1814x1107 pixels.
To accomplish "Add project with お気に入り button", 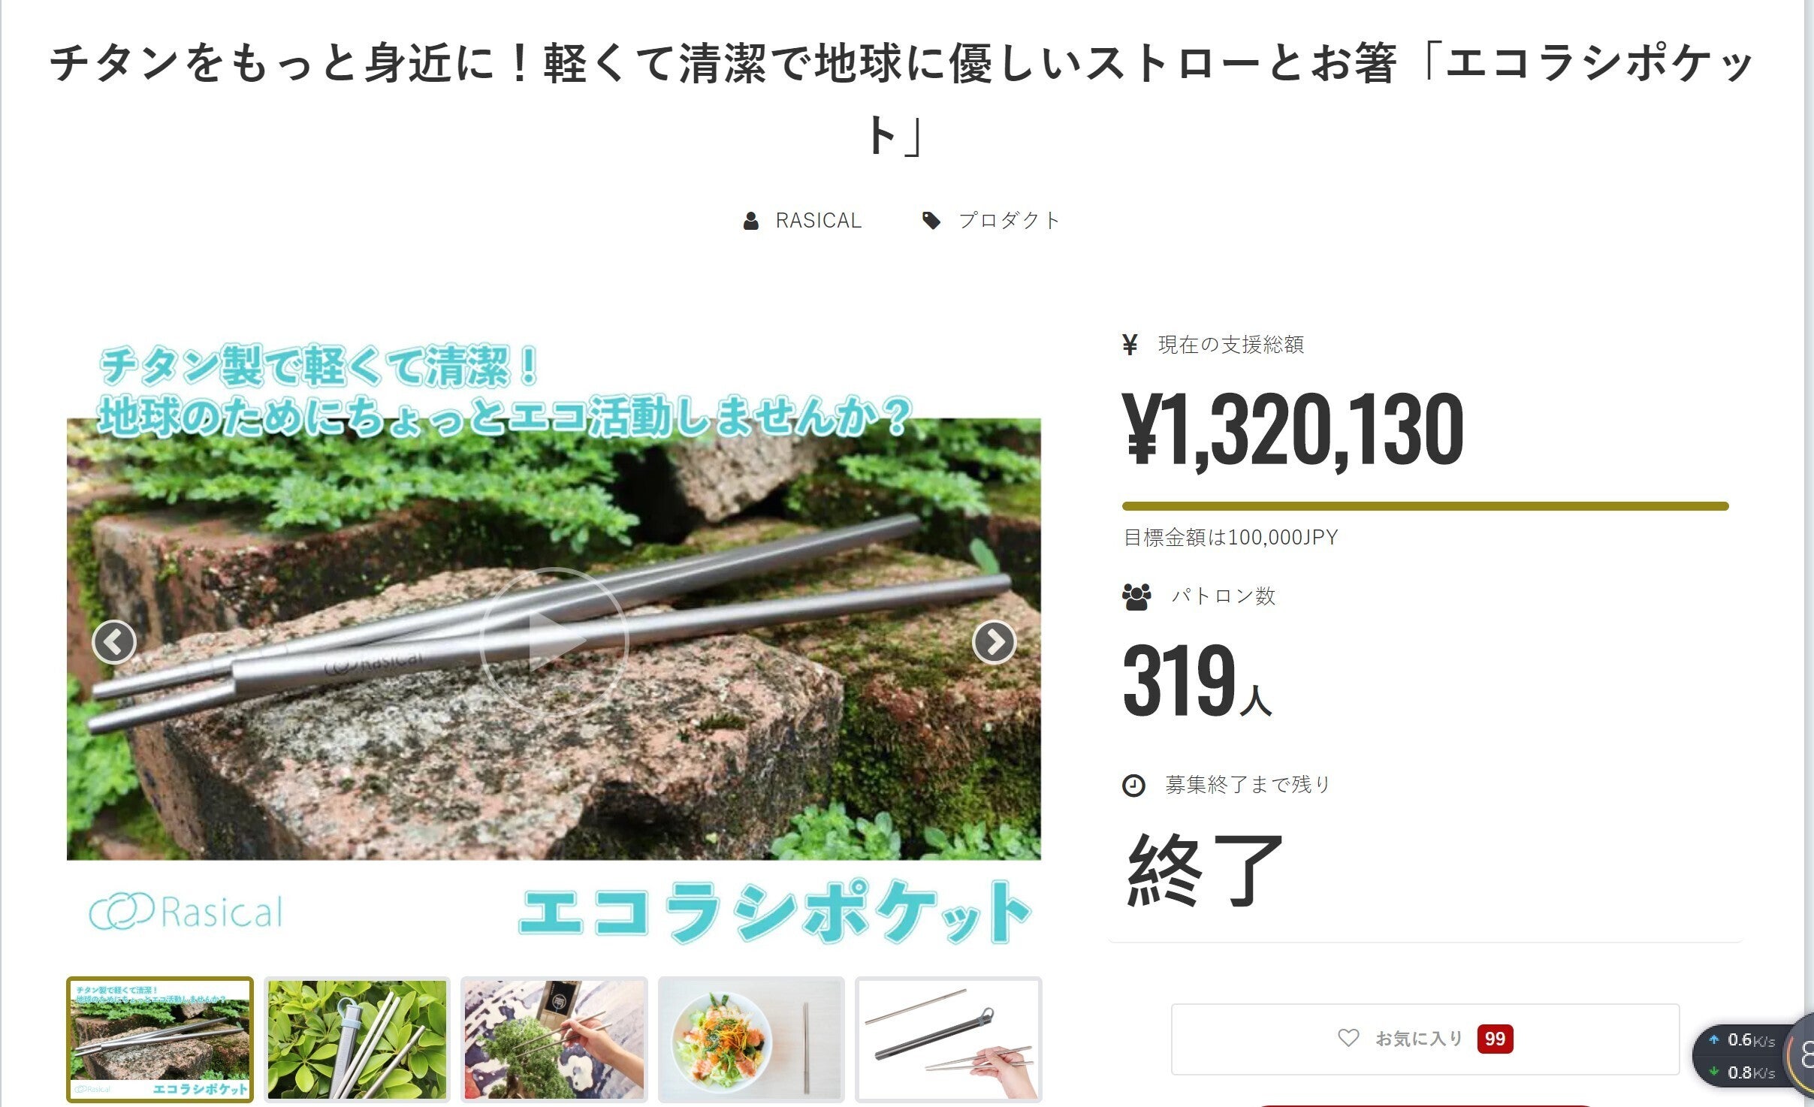I will coord(1425,1039).
